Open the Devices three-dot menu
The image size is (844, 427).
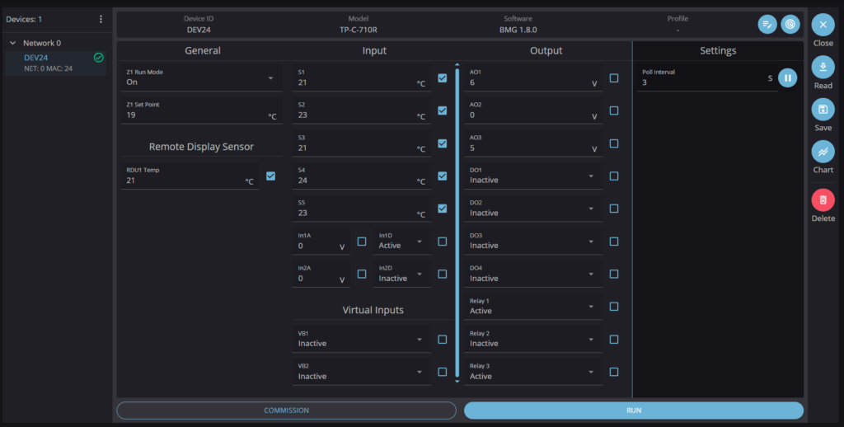coord(101,20)
